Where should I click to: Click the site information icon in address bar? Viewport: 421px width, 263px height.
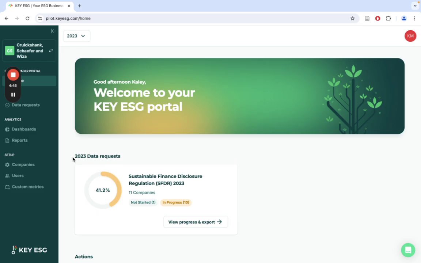coord(40,18)
